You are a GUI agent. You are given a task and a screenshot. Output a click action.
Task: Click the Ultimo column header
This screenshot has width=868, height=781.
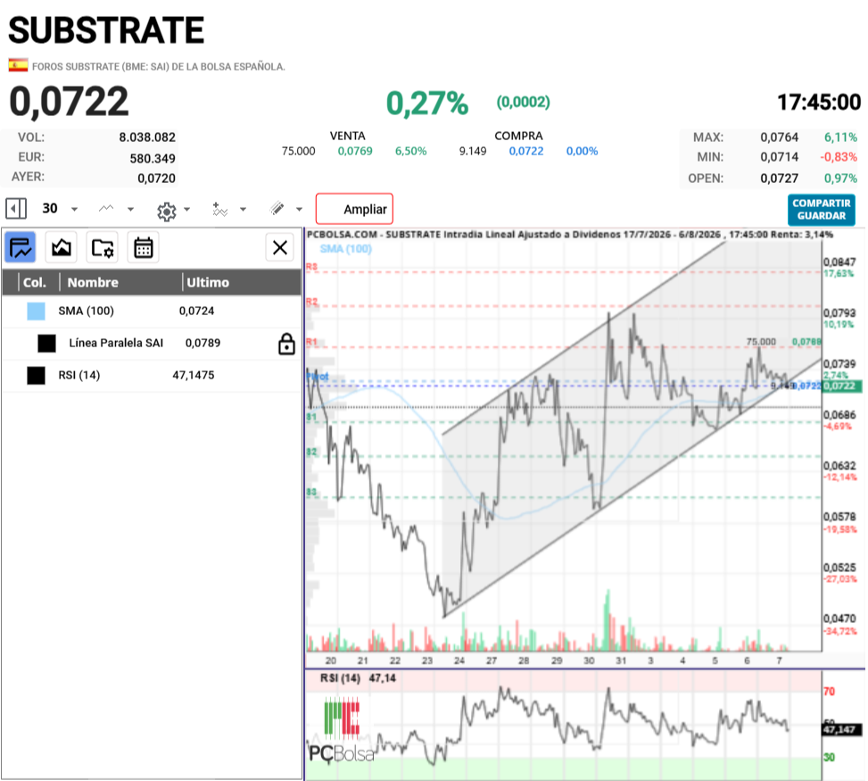[208, 282]
